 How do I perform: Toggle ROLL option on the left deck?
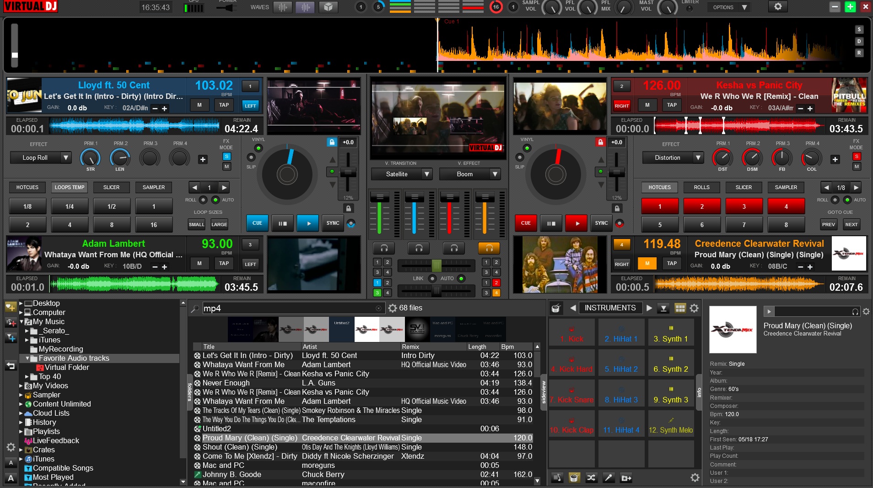[x=203, y=200]
